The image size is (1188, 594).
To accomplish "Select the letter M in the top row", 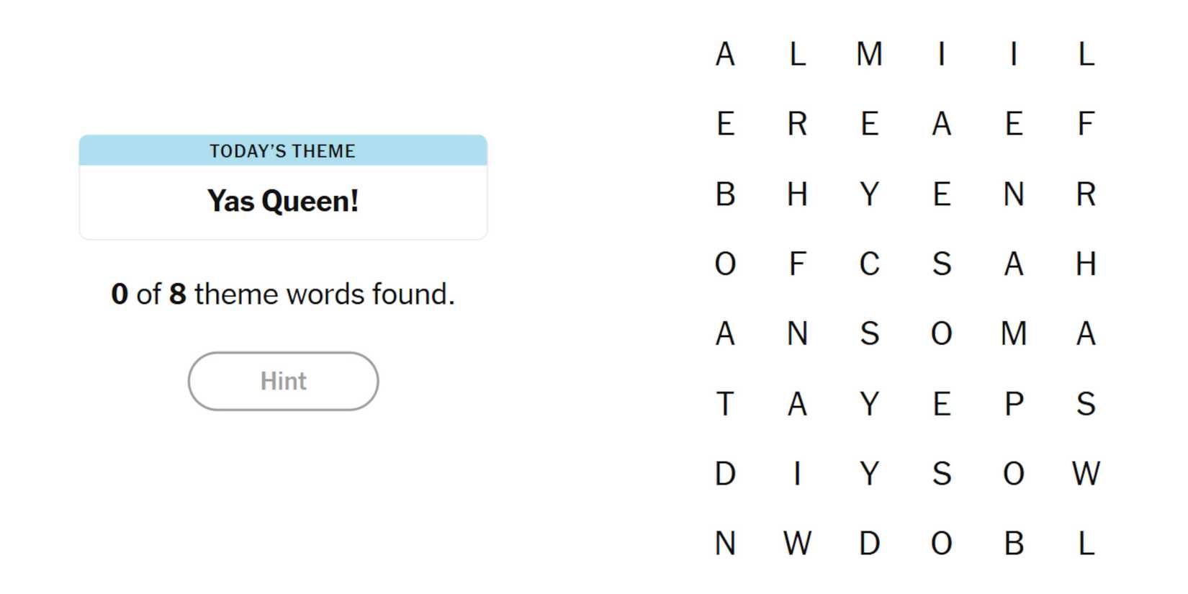I will [x=869, y=54].
